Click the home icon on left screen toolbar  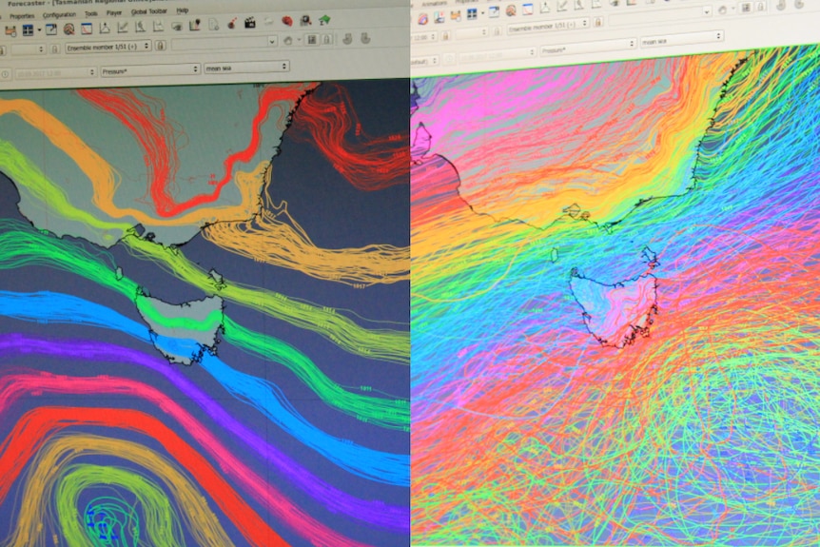[287, 40]
